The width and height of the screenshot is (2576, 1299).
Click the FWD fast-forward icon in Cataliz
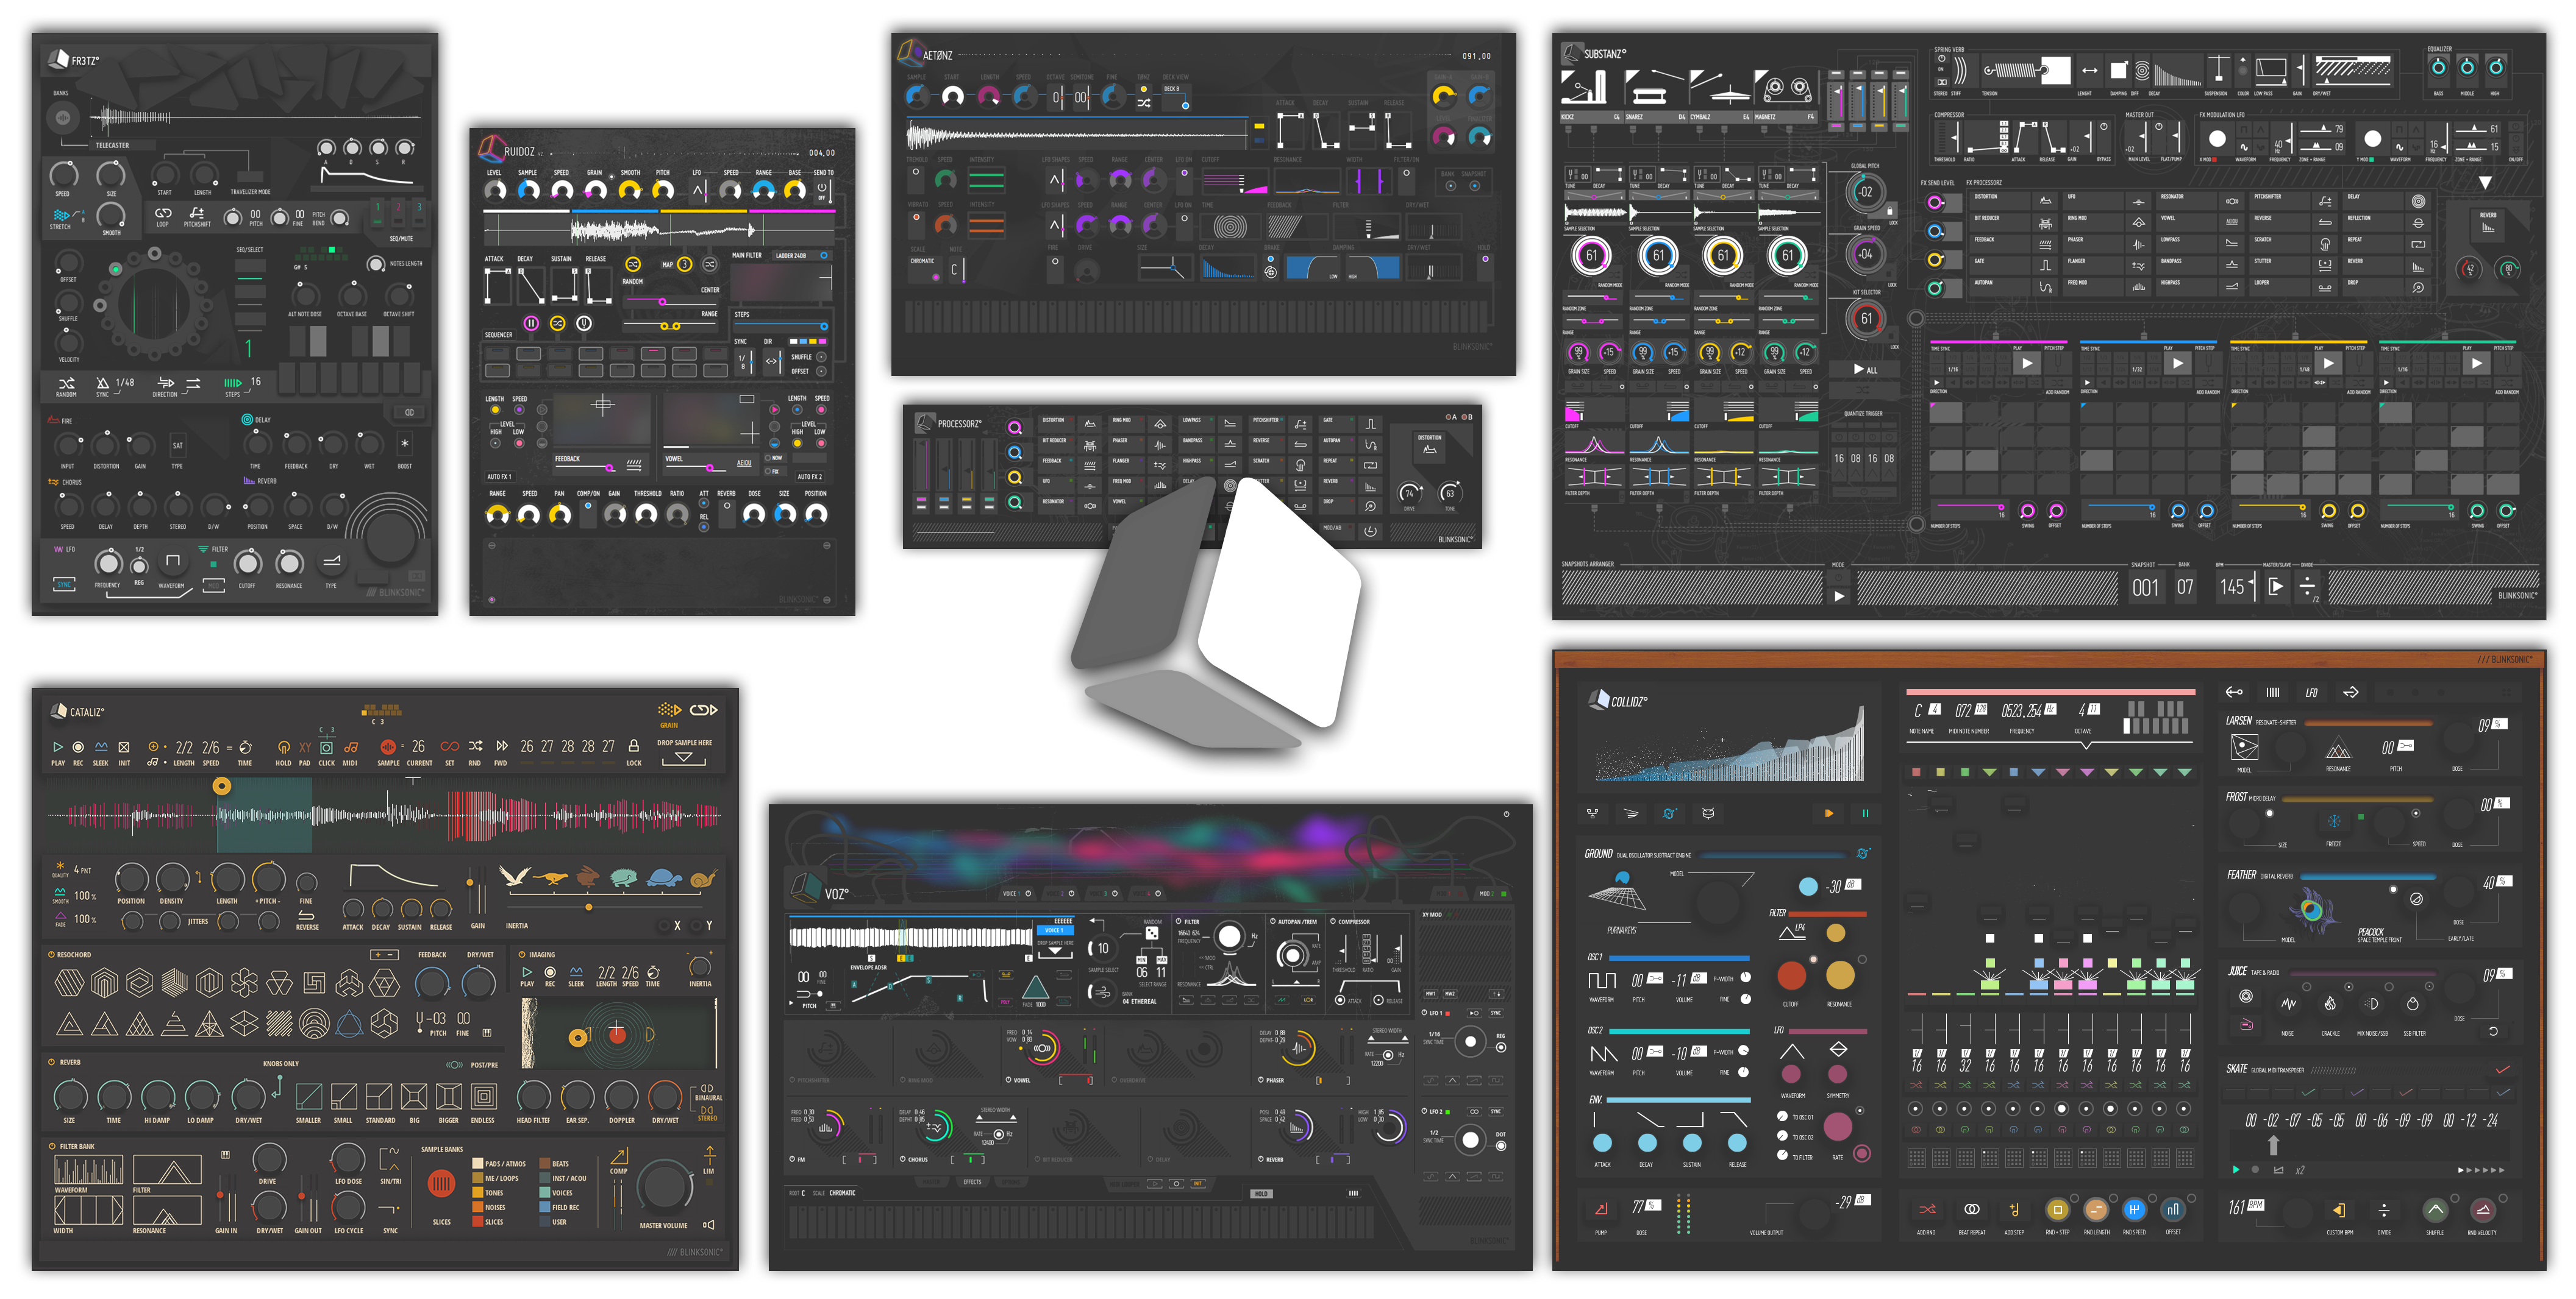pos(501,745)
